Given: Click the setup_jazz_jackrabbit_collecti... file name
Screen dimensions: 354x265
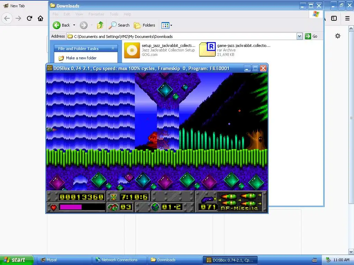Looking at the screenshot, I should (168, 46).
